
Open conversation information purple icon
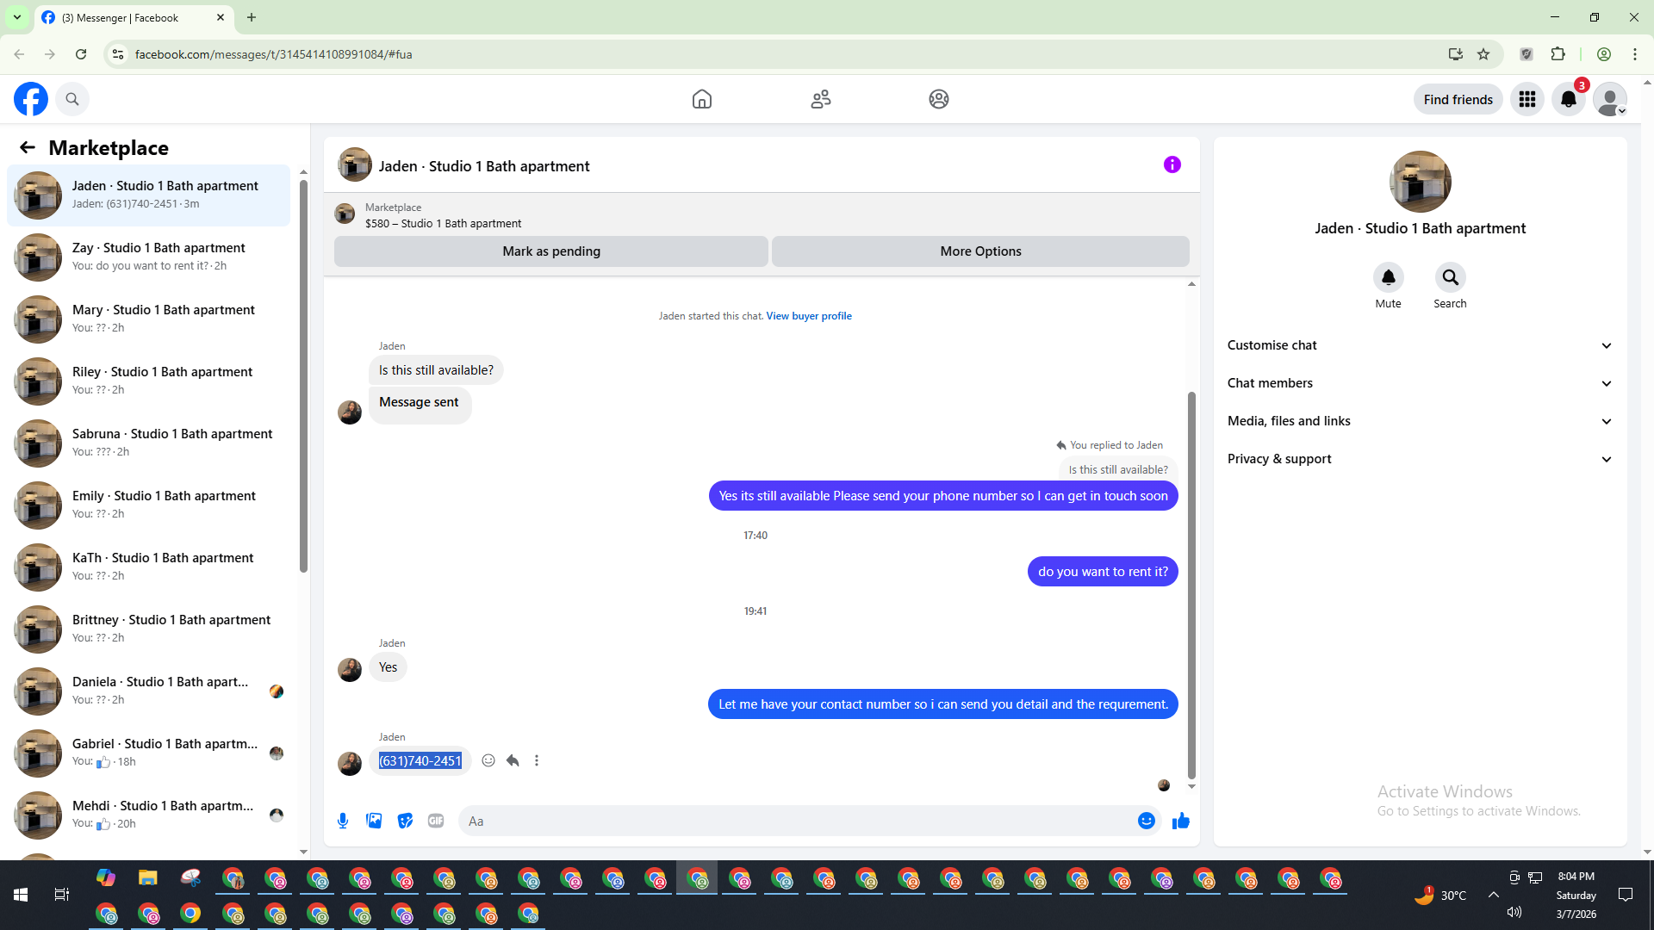point(1172,164)
